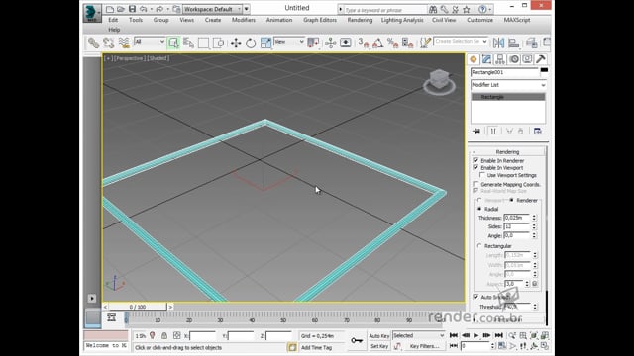Switch to the Display command panel tab
Image resolution: width=634 pixels, height=356 pixels.
tap(527, 59)
